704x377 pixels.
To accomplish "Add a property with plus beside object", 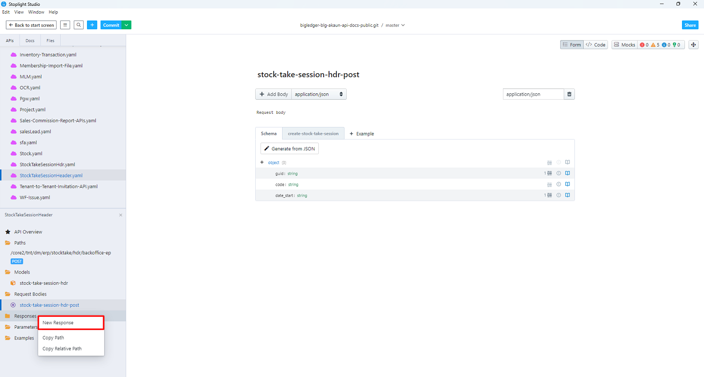I will (262, 162).
